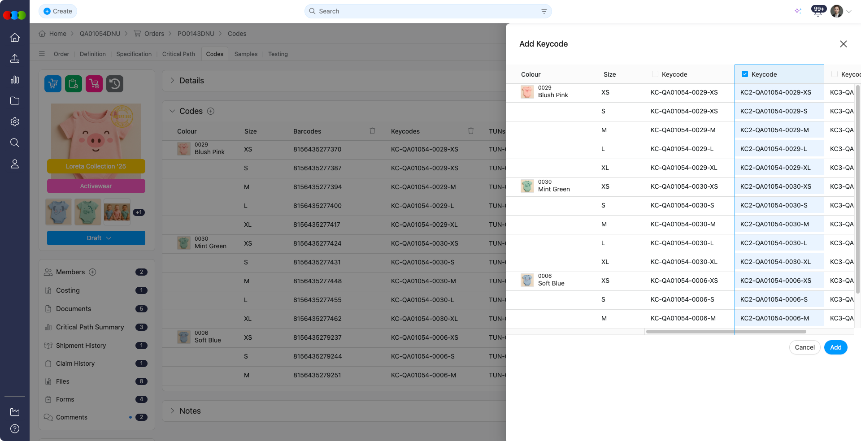861x441 pixels.
Task: Toggle the third Keycode header checkbox
Action: 834,74
